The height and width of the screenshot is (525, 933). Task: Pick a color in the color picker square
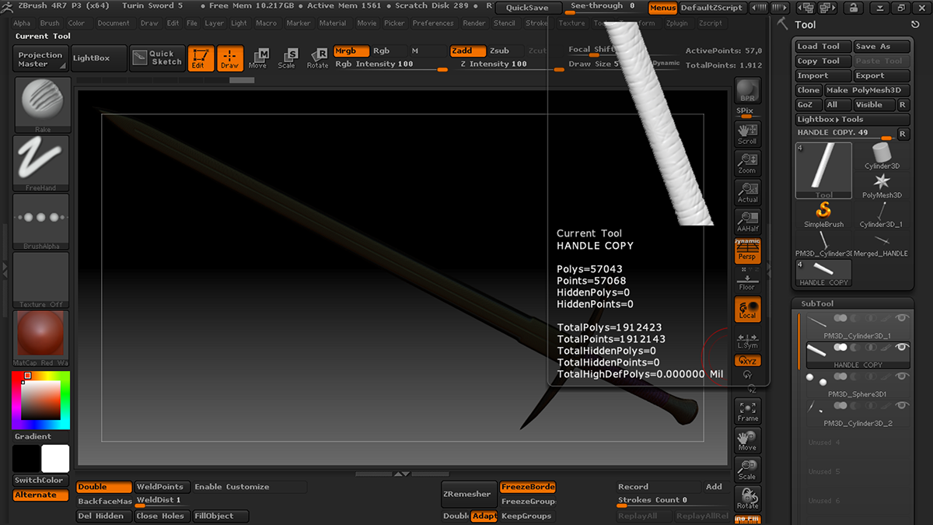(40, 401)
